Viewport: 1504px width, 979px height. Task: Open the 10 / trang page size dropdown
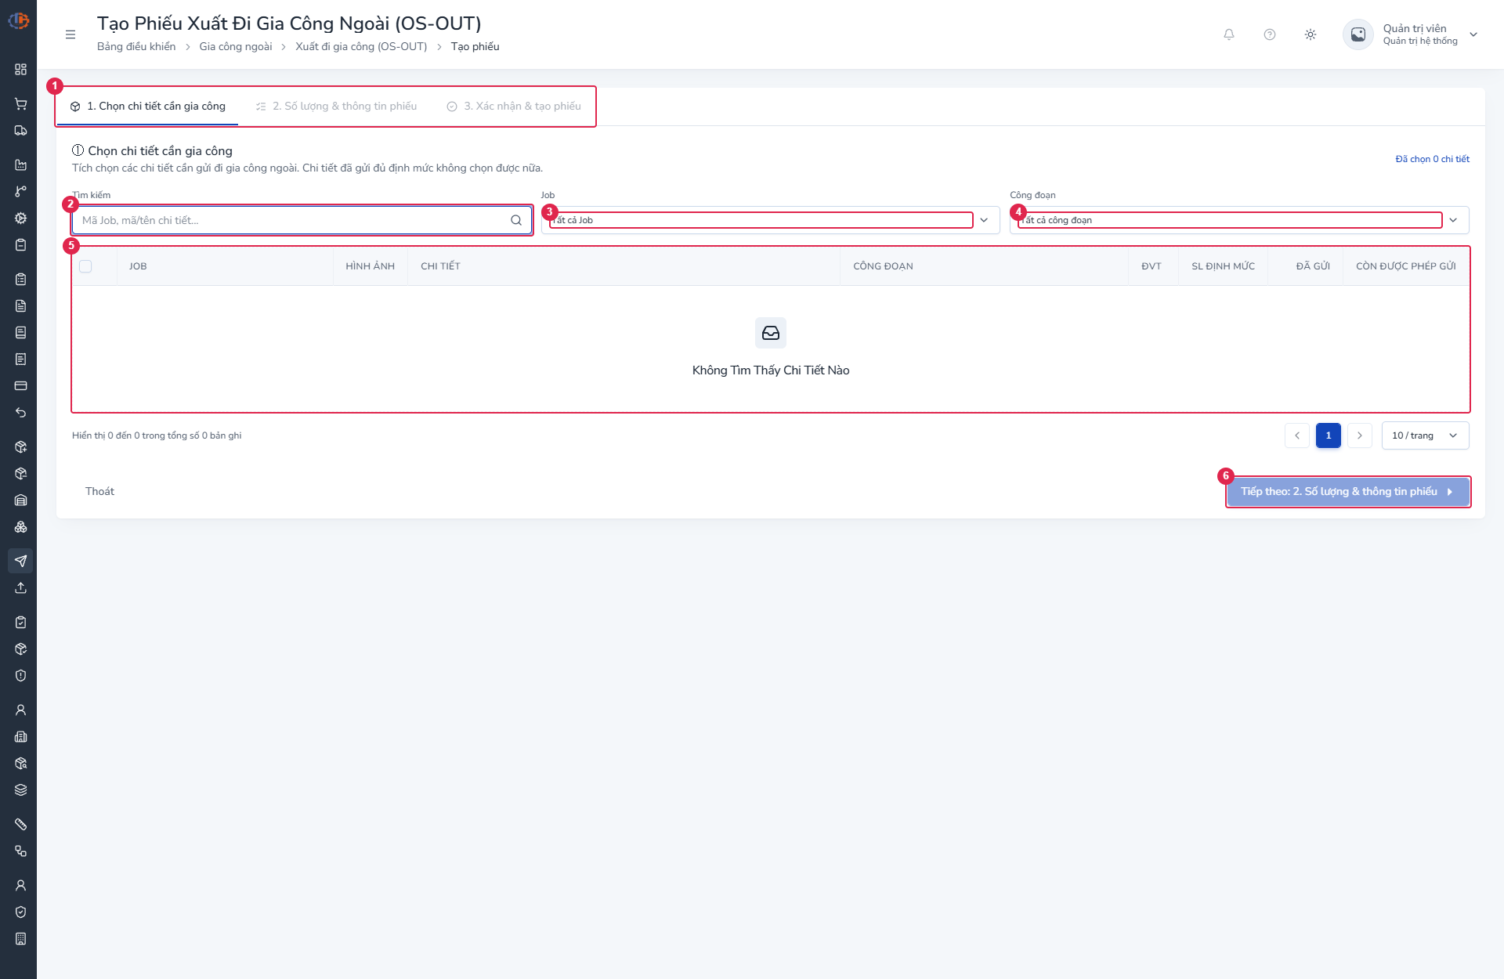coord(1426,435)
